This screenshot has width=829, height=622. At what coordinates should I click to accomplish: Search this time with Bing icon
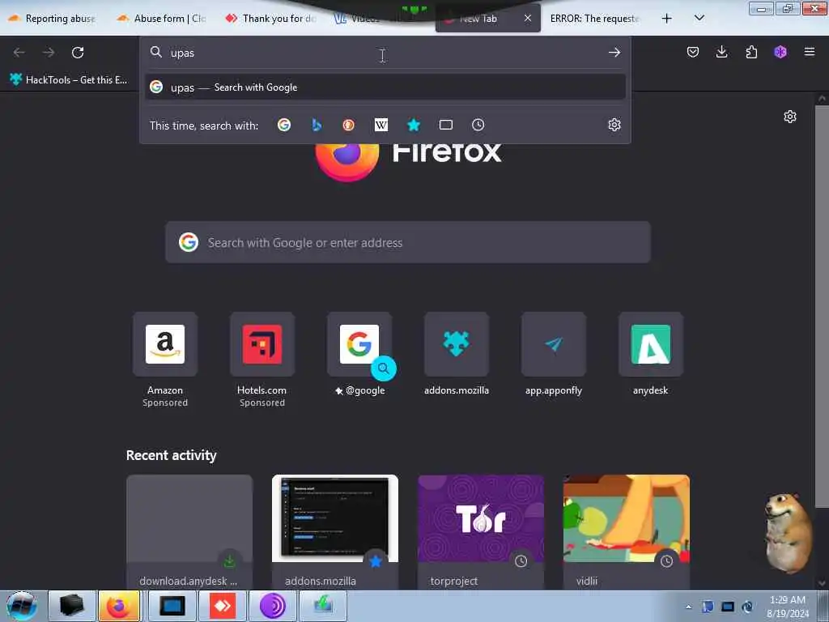pyautogui.click(x=317, y=125)
